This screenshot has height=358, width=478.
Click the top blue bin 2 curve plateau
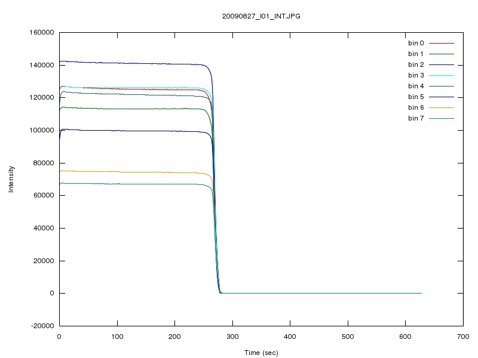tap(131, 63)
